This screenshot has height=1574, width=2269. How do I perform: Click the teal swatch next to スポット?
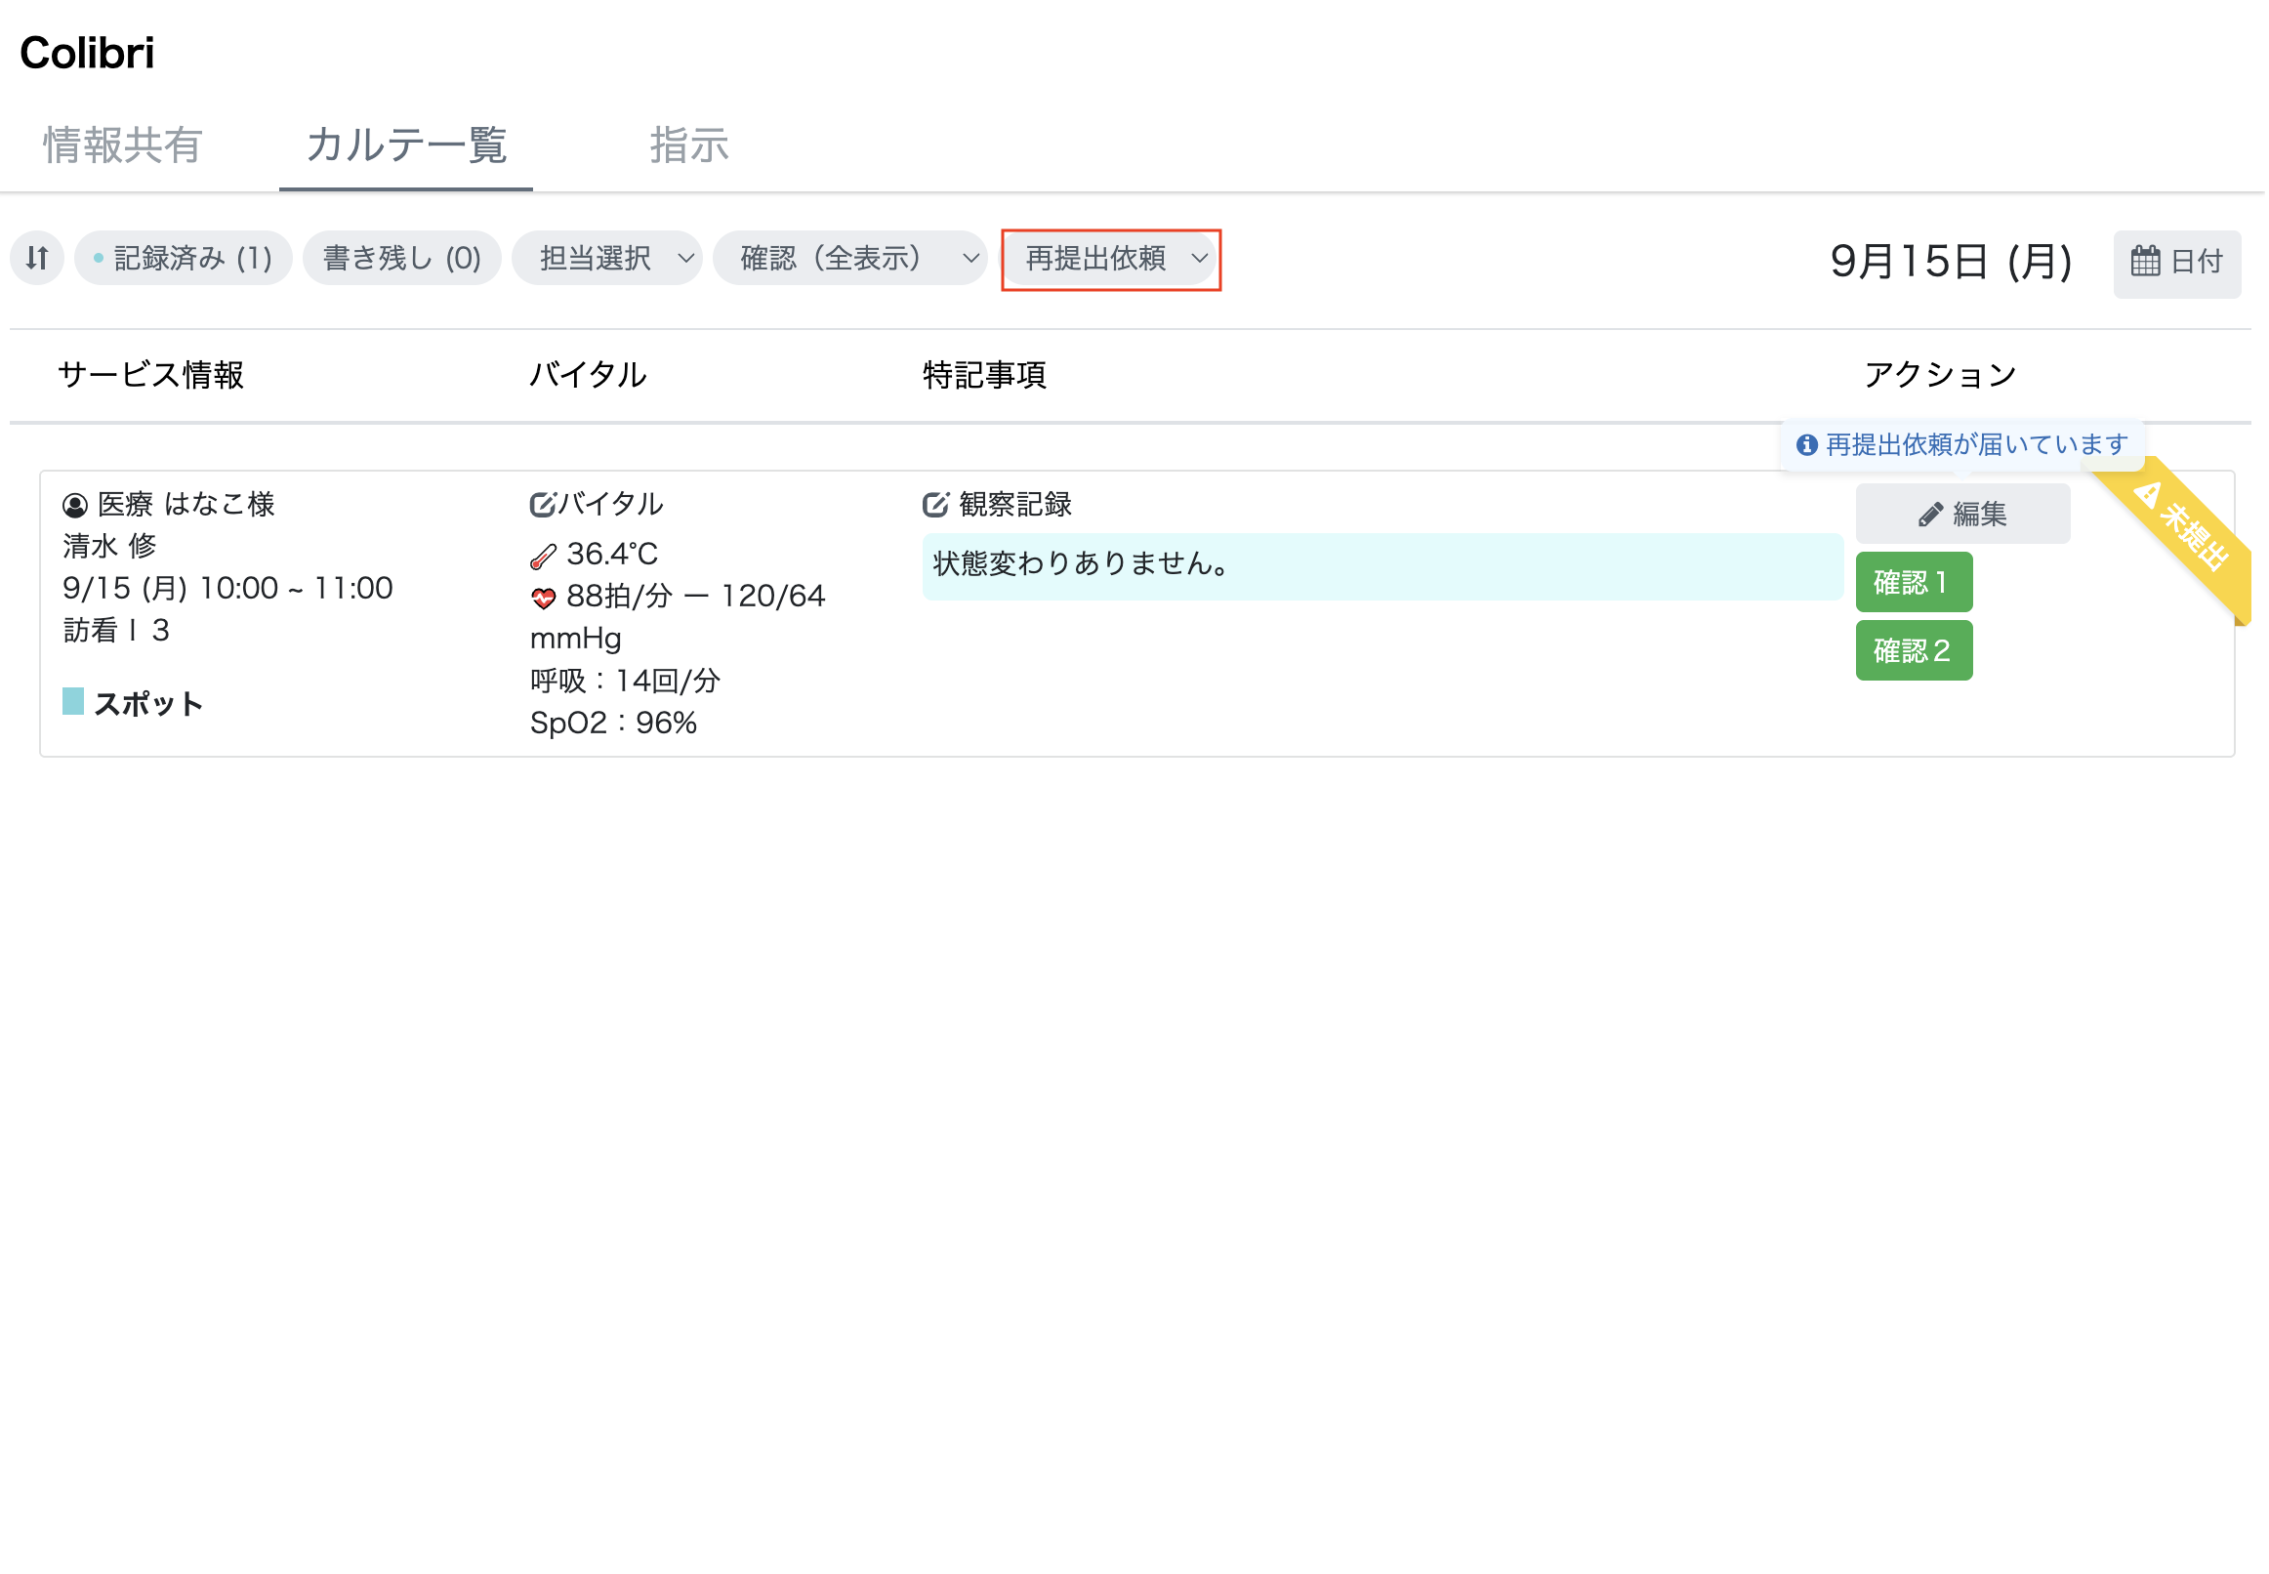[72, 702]
